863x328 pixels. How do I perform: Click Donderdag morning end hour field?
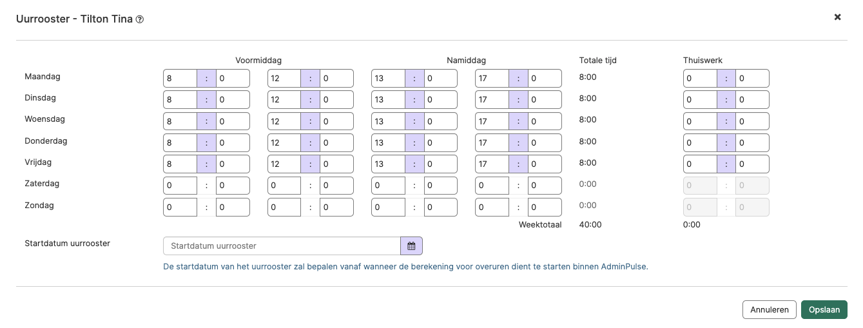point(284,142)
